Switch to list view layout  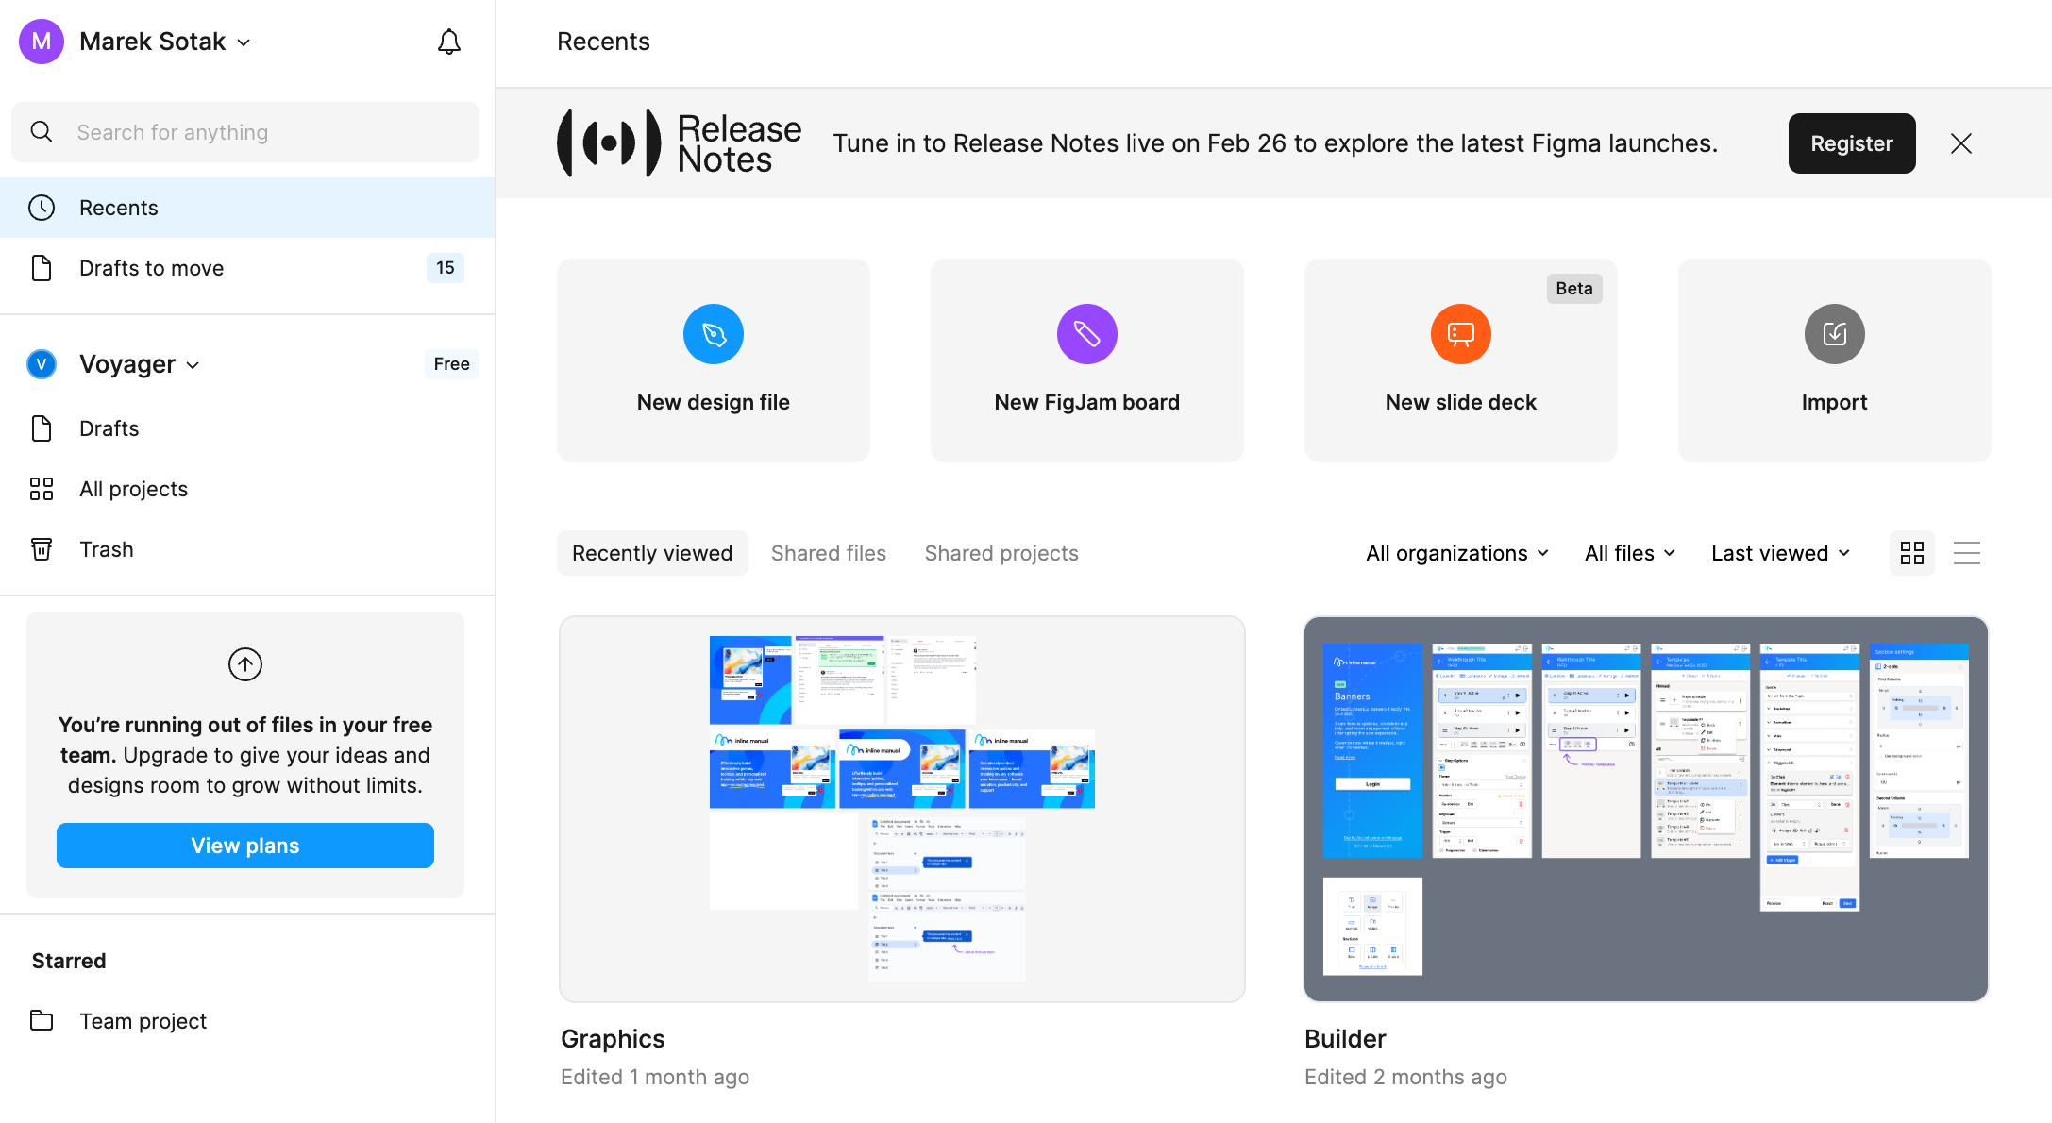coord(1967,553)
